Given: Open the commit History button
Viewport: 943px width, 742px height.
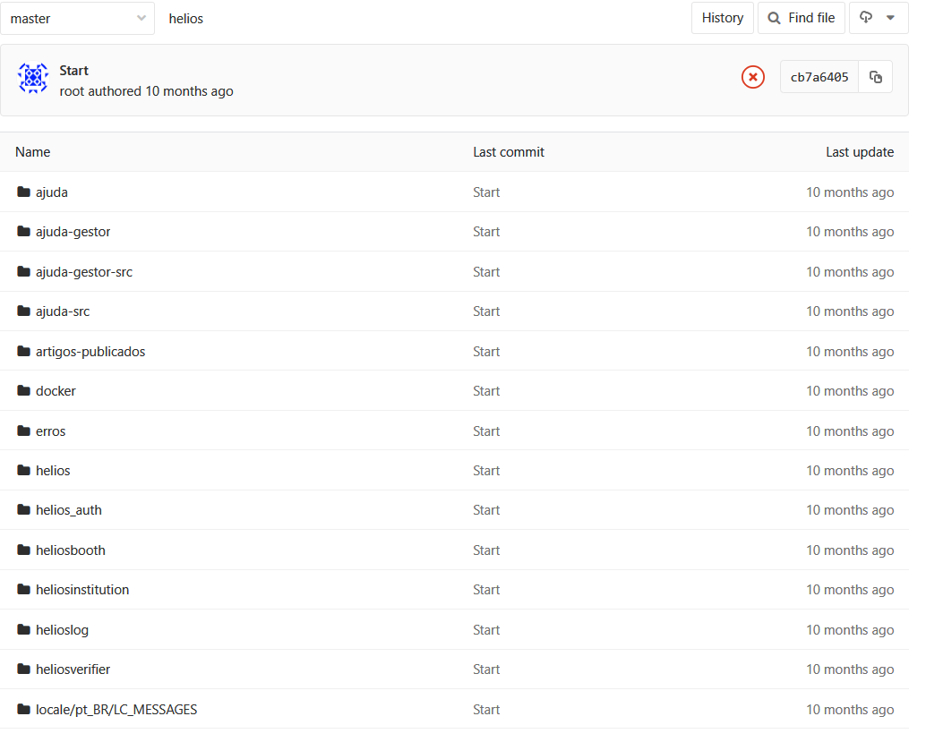Looking at the screenshot, I should (x=723, y=18).
